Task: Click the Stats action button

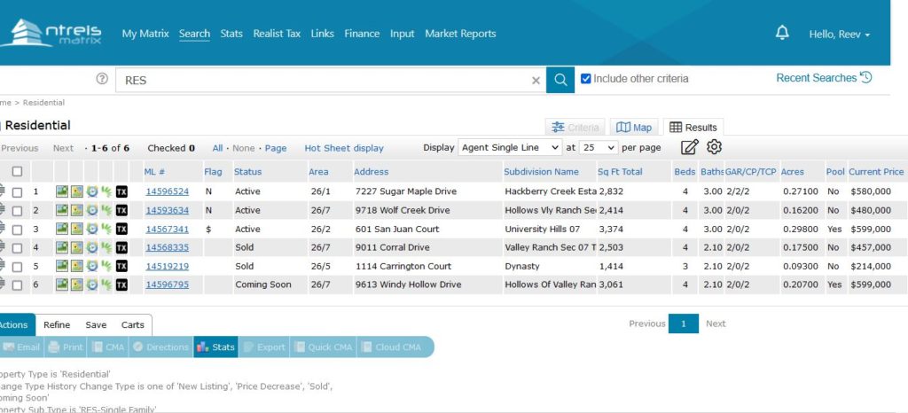Action: click(215, 347)
